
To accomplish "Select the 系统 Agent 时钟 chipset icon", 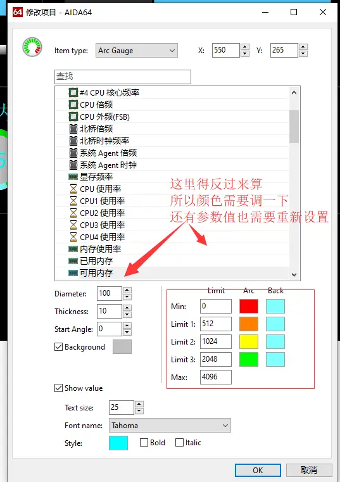I will [73, 165].
